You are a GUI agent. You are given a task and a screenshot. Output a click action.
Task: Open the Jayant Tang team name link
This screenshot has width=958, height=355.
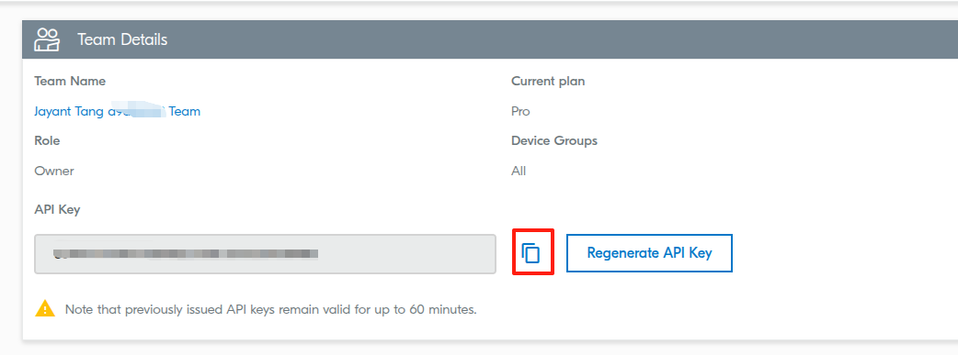[x=118, y=112]
